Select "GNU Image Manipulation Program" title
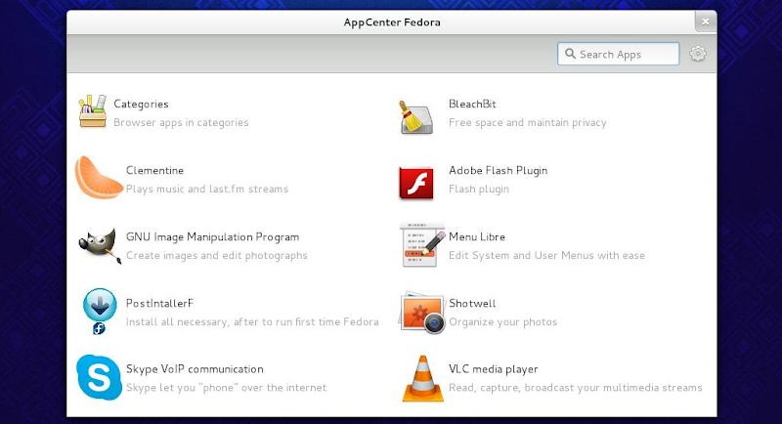Viewport: 782px width, 424px height. [212, 237]
